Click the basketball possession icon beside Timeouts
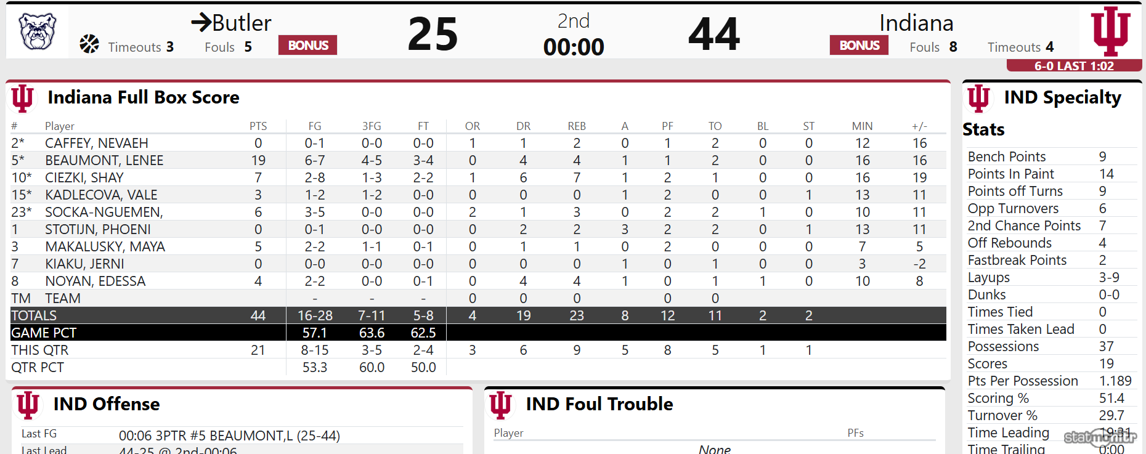The width and height of the screenshot is (1146, 454). click(89, 44)
